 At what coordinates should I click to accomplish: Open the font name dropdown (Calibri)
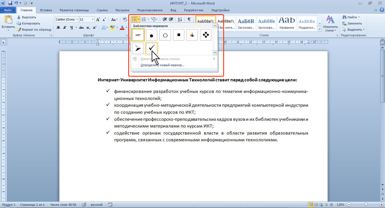click(x=77, y=19)
